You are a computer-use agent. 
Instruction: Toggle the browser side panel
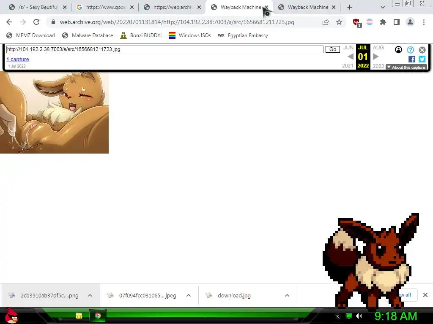tap(397, 22)
